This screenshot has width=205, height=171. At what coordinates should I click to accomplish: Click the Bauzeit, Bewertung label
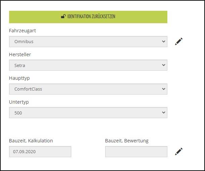(127, 141)
